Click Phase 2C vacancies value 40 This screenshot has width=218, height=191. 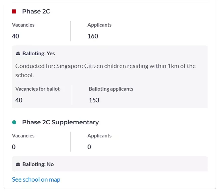click(15, 36)
